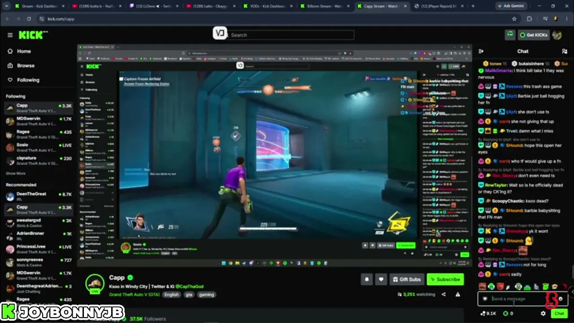Image resolution: width=574 pixels, height=323 pixels.
Task: Click the Gift Subs button
Action: [x=407, y=279]
